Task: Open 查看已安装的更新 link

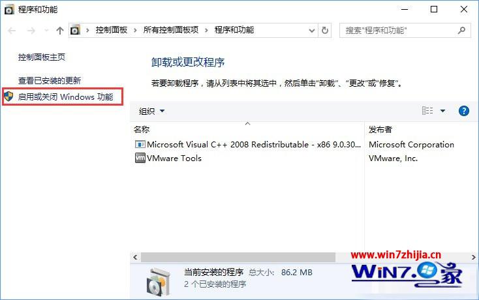Action: (50, 81)
